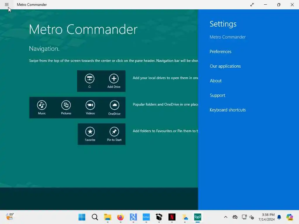Click the OneDrive cloud tray icon

click(x=235, y=217)
